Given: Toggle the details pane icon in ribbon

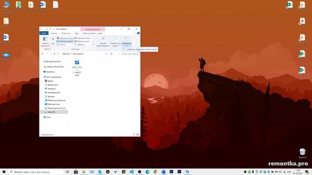Looking at the screenshot, I should (53, 44).
